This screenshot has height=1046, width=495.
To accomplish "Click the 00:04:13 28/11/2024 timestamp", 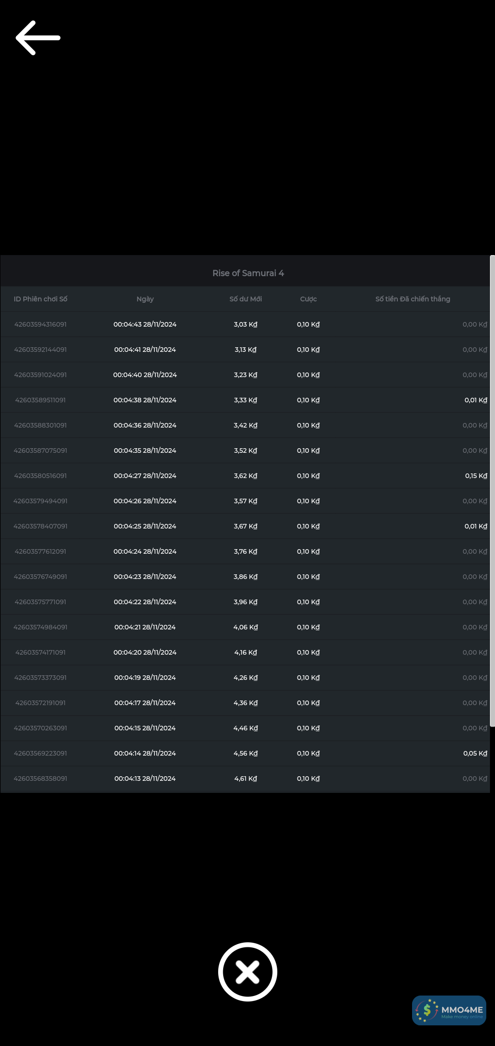I will [x=145, y=779].
